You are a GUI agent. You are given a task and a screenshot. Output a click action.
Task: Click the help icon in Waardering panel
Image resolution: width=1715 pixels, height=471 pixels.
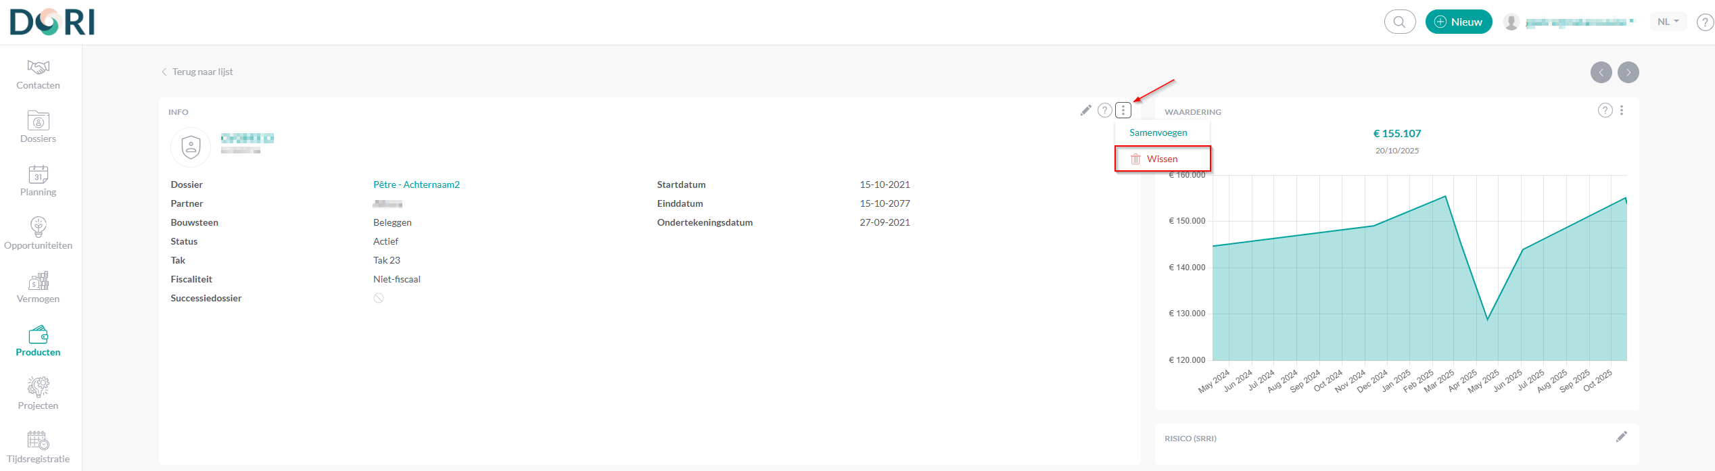1605,110
